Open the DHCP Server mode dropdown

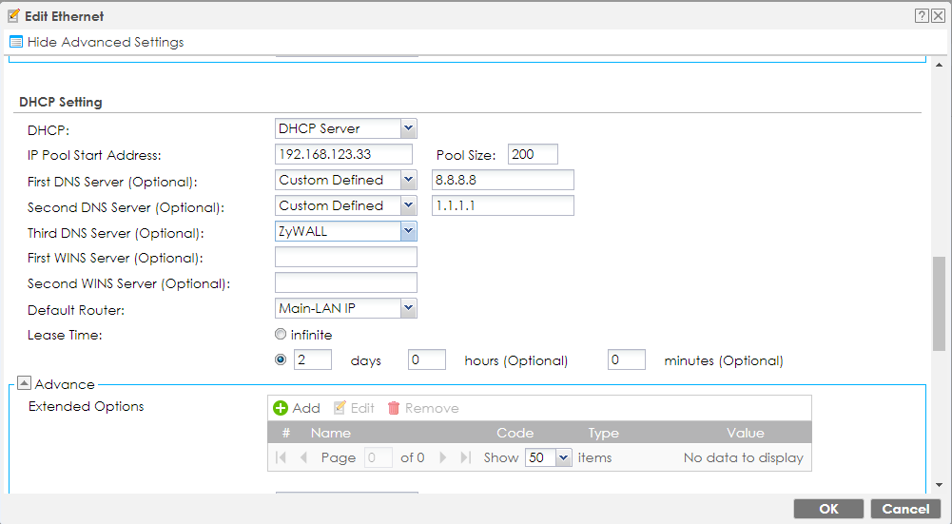tap(408, 128)
